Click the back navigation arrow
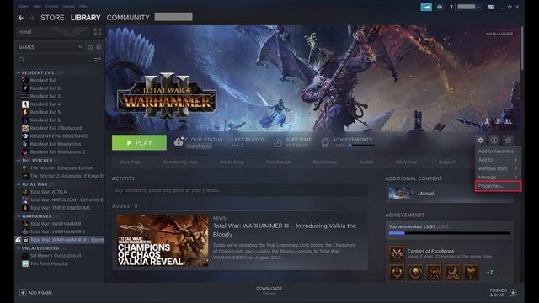539x303 pixels. (x=21, y=18)
